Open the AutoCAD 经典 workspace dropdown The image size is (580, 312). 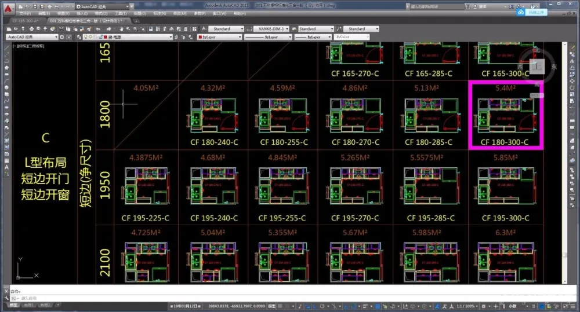32,37
